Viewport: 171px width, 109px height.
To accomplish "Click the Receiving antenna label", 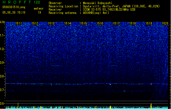I will [x=63, y=13].
